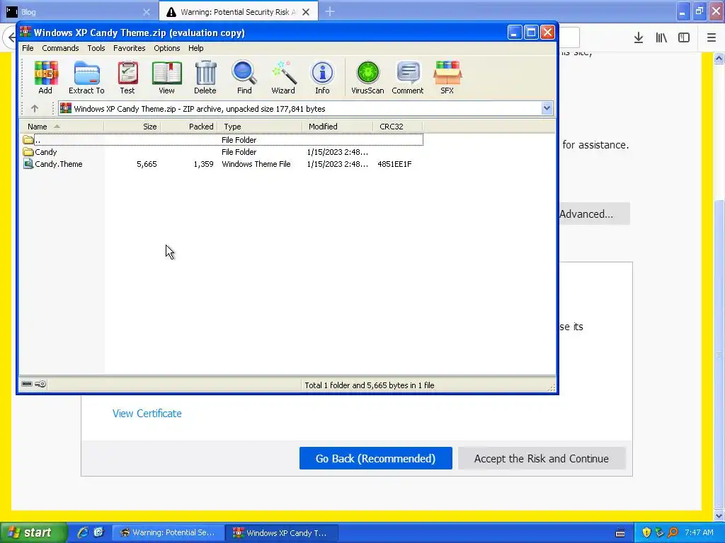The height and width of the screenshot is (543, 725).
Task: Launch the Wizard wand icon
Action: pyautogui.click(x=283, y=78)
